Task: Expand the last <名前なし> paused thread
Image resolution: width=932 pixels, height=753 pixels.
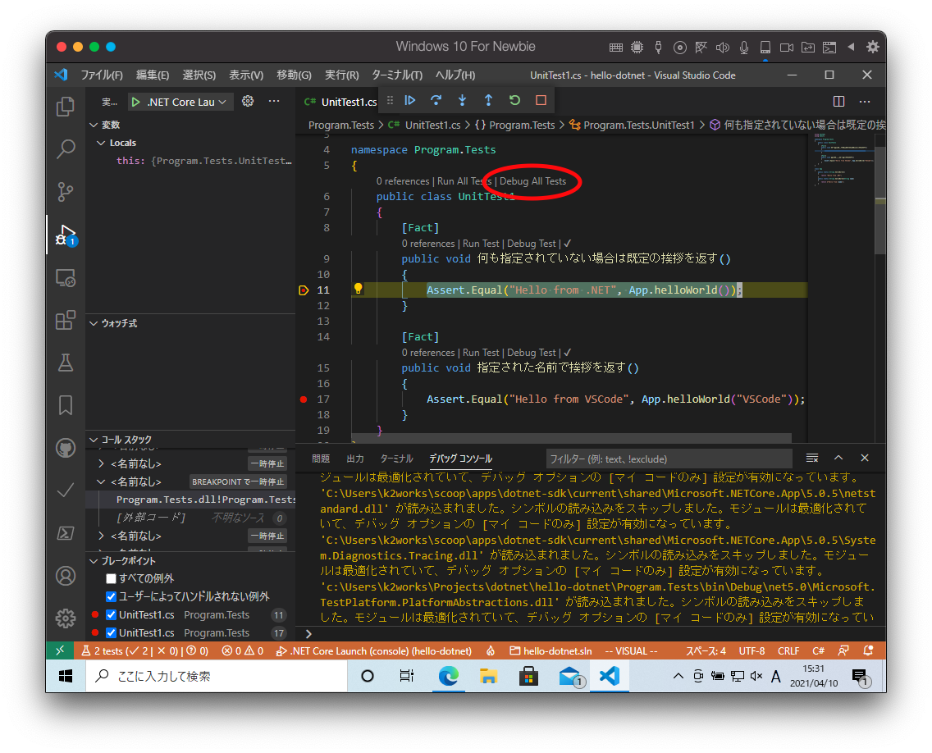Action: (101, 536)
